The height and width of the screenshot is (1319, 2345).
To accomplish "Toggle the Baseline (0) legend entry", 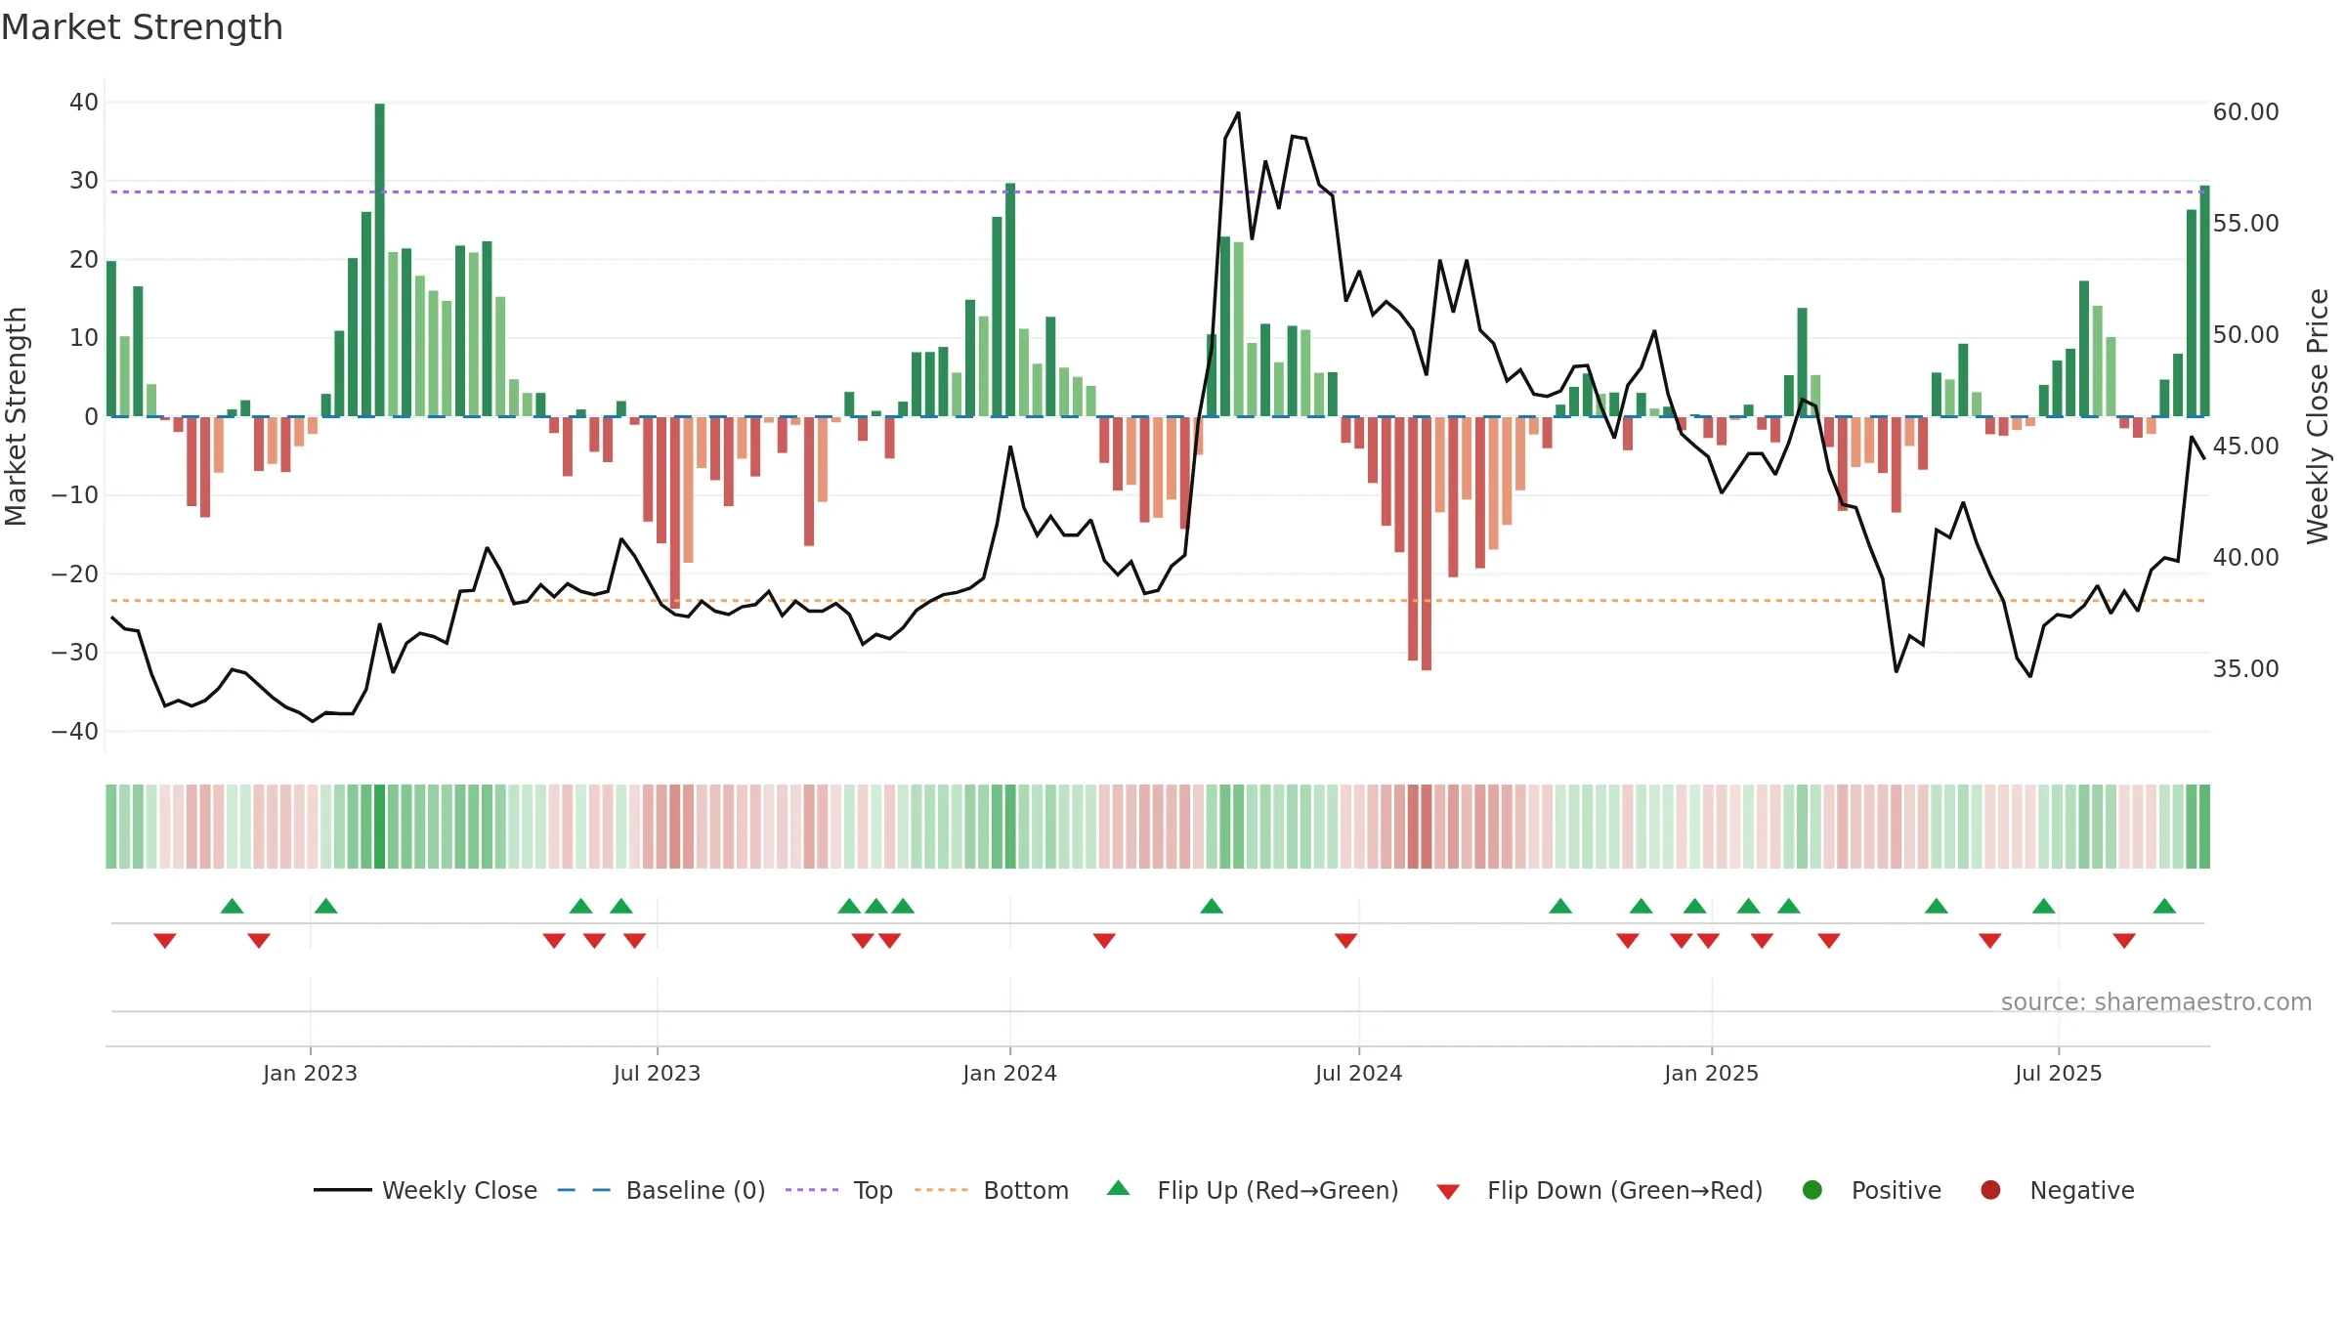I will [661, 1190].
